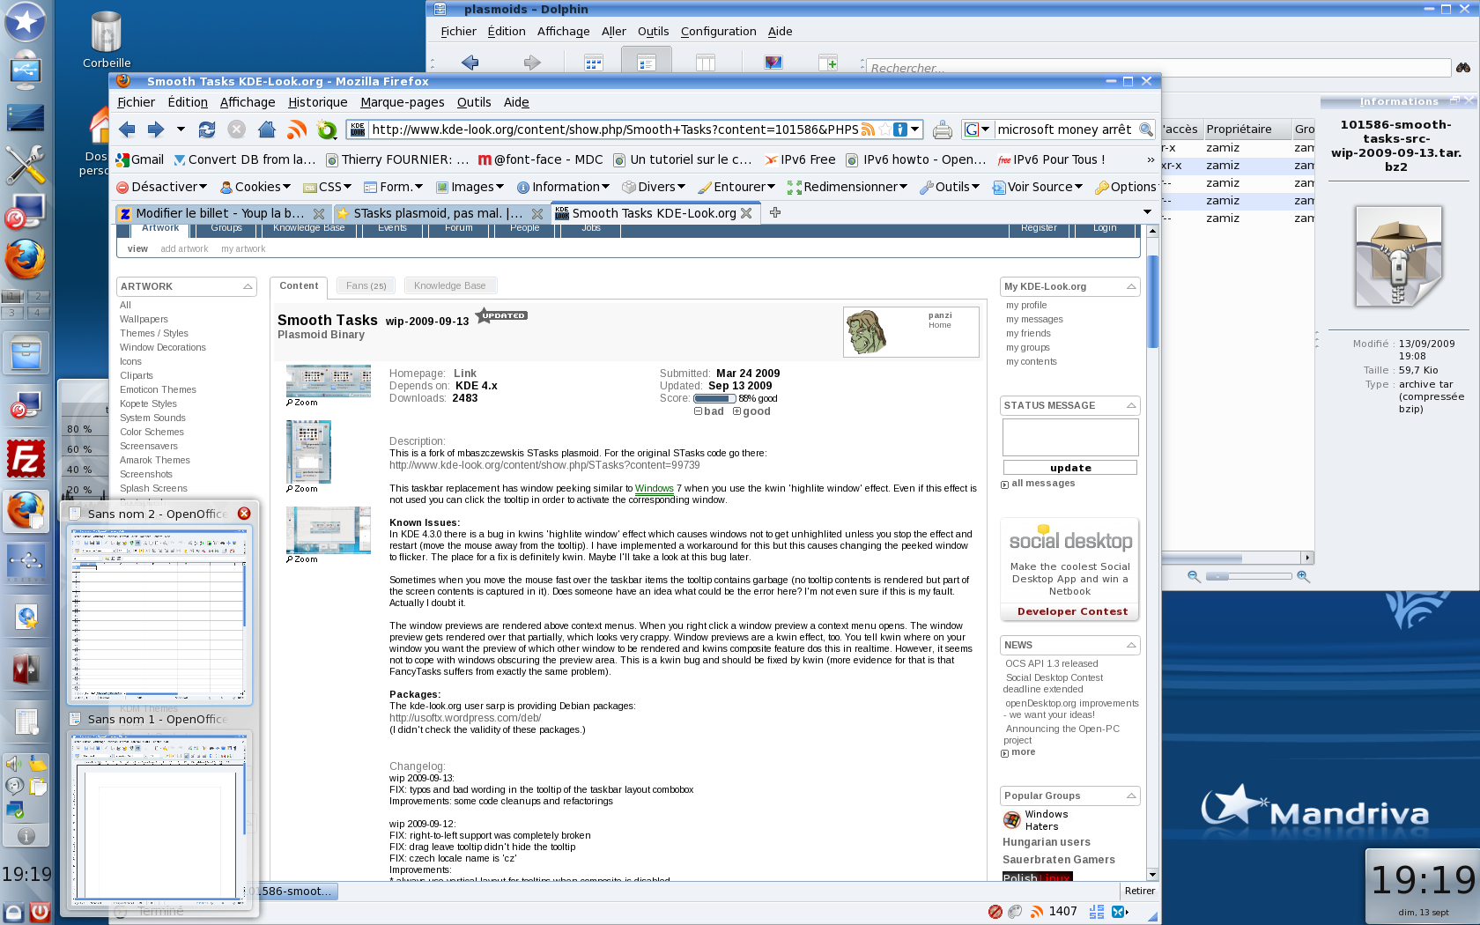Vote "good" on Smooth Tasks score

pos(751,411)
